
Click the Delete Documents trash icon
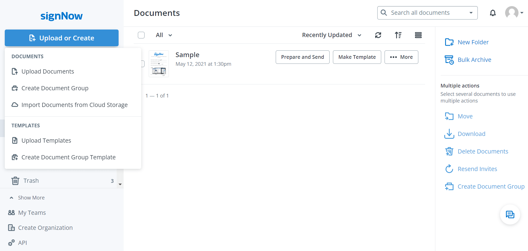click(x=449, y=151)
